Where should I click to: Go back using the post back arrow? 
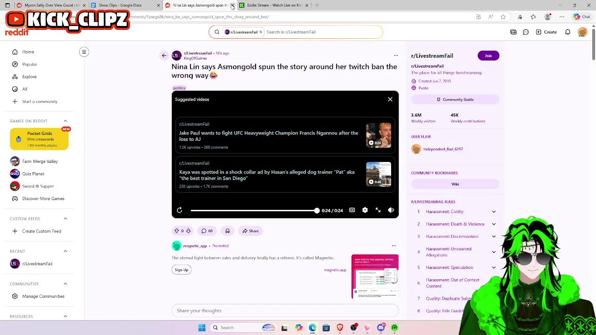[x=164, y=56]
